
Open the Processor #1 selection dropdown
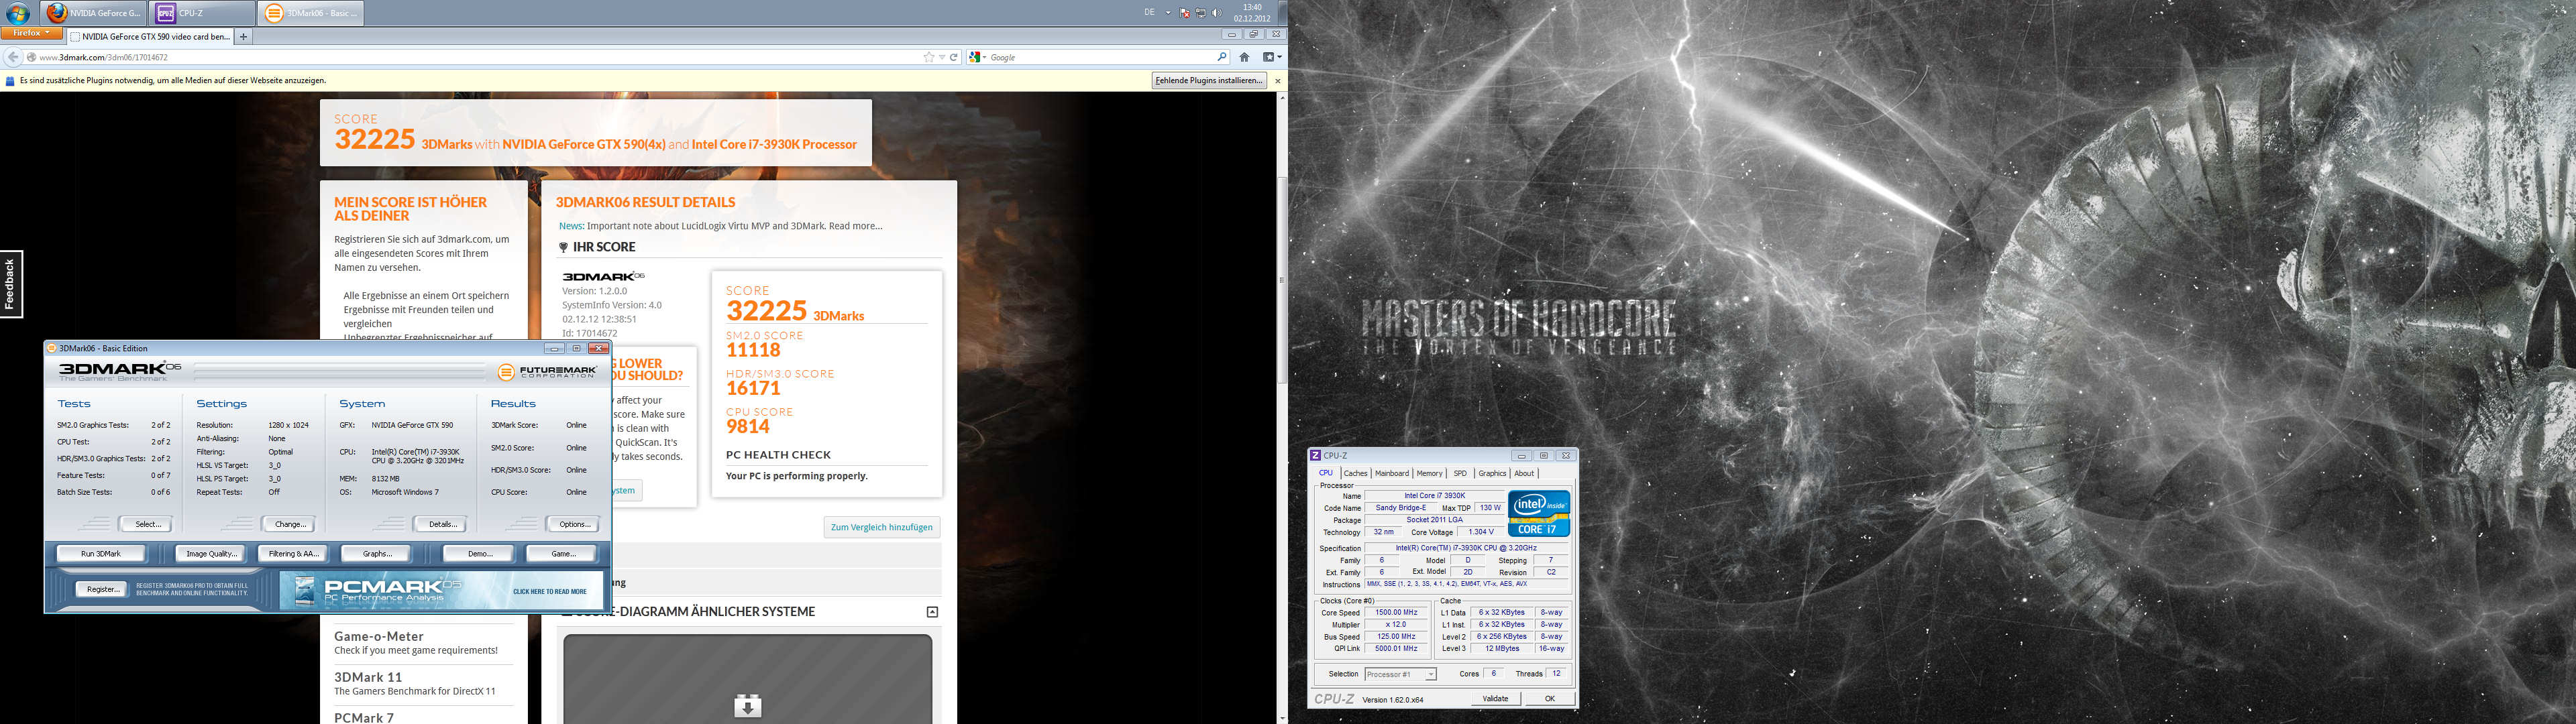pos(1400,674)
